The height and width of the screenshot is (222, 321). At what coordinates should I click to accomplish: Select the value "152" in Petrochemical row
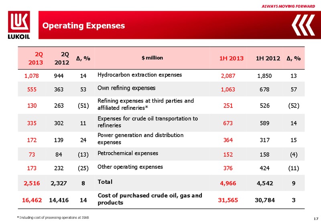click(x=228, y=155)
